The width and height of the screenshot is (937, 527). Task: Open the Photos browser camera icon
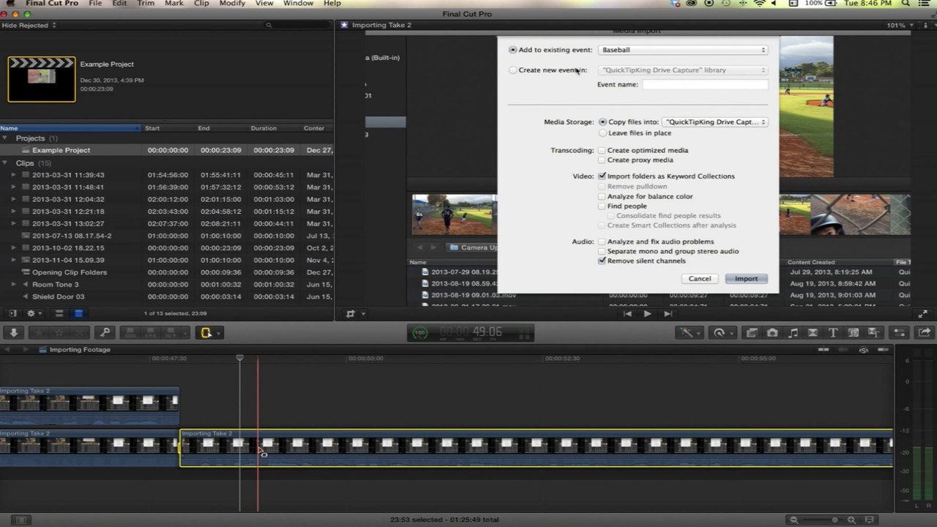coord(772,332)
